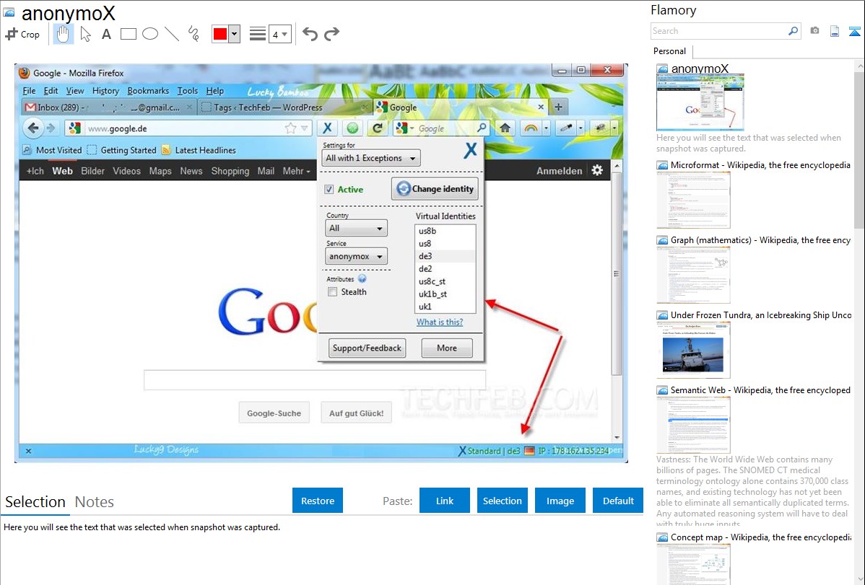The width and height of the screenshot is (865, 585).
Task: Click the Firefox home button
Action: click(505, 128)
